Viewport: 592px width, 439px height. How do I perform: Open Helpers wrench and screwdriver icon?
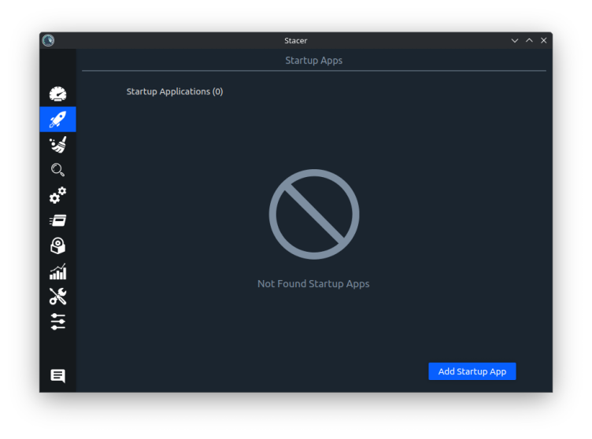pyautogui.click(x=57, y=296)
